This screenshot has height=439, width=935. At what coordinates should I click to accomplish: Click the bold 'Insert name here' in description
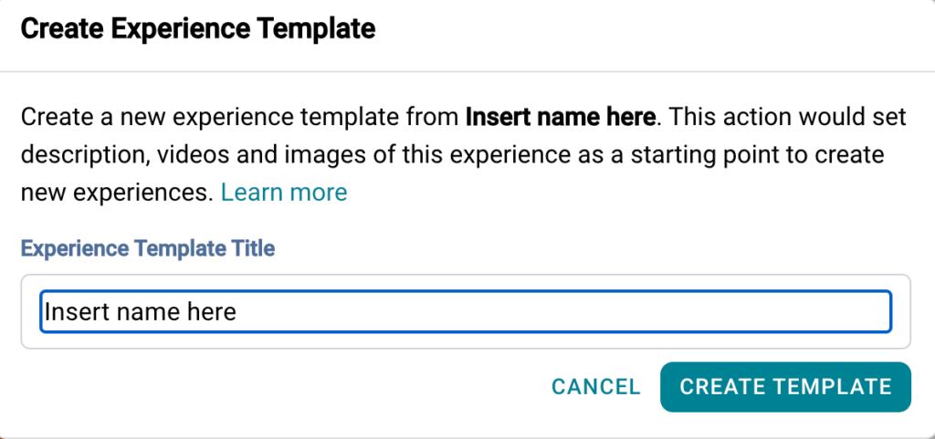tap(560, 118)
